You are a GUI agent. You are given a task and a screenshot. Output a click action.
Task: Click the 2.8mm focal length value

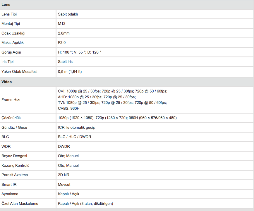[x=64, y=33]
